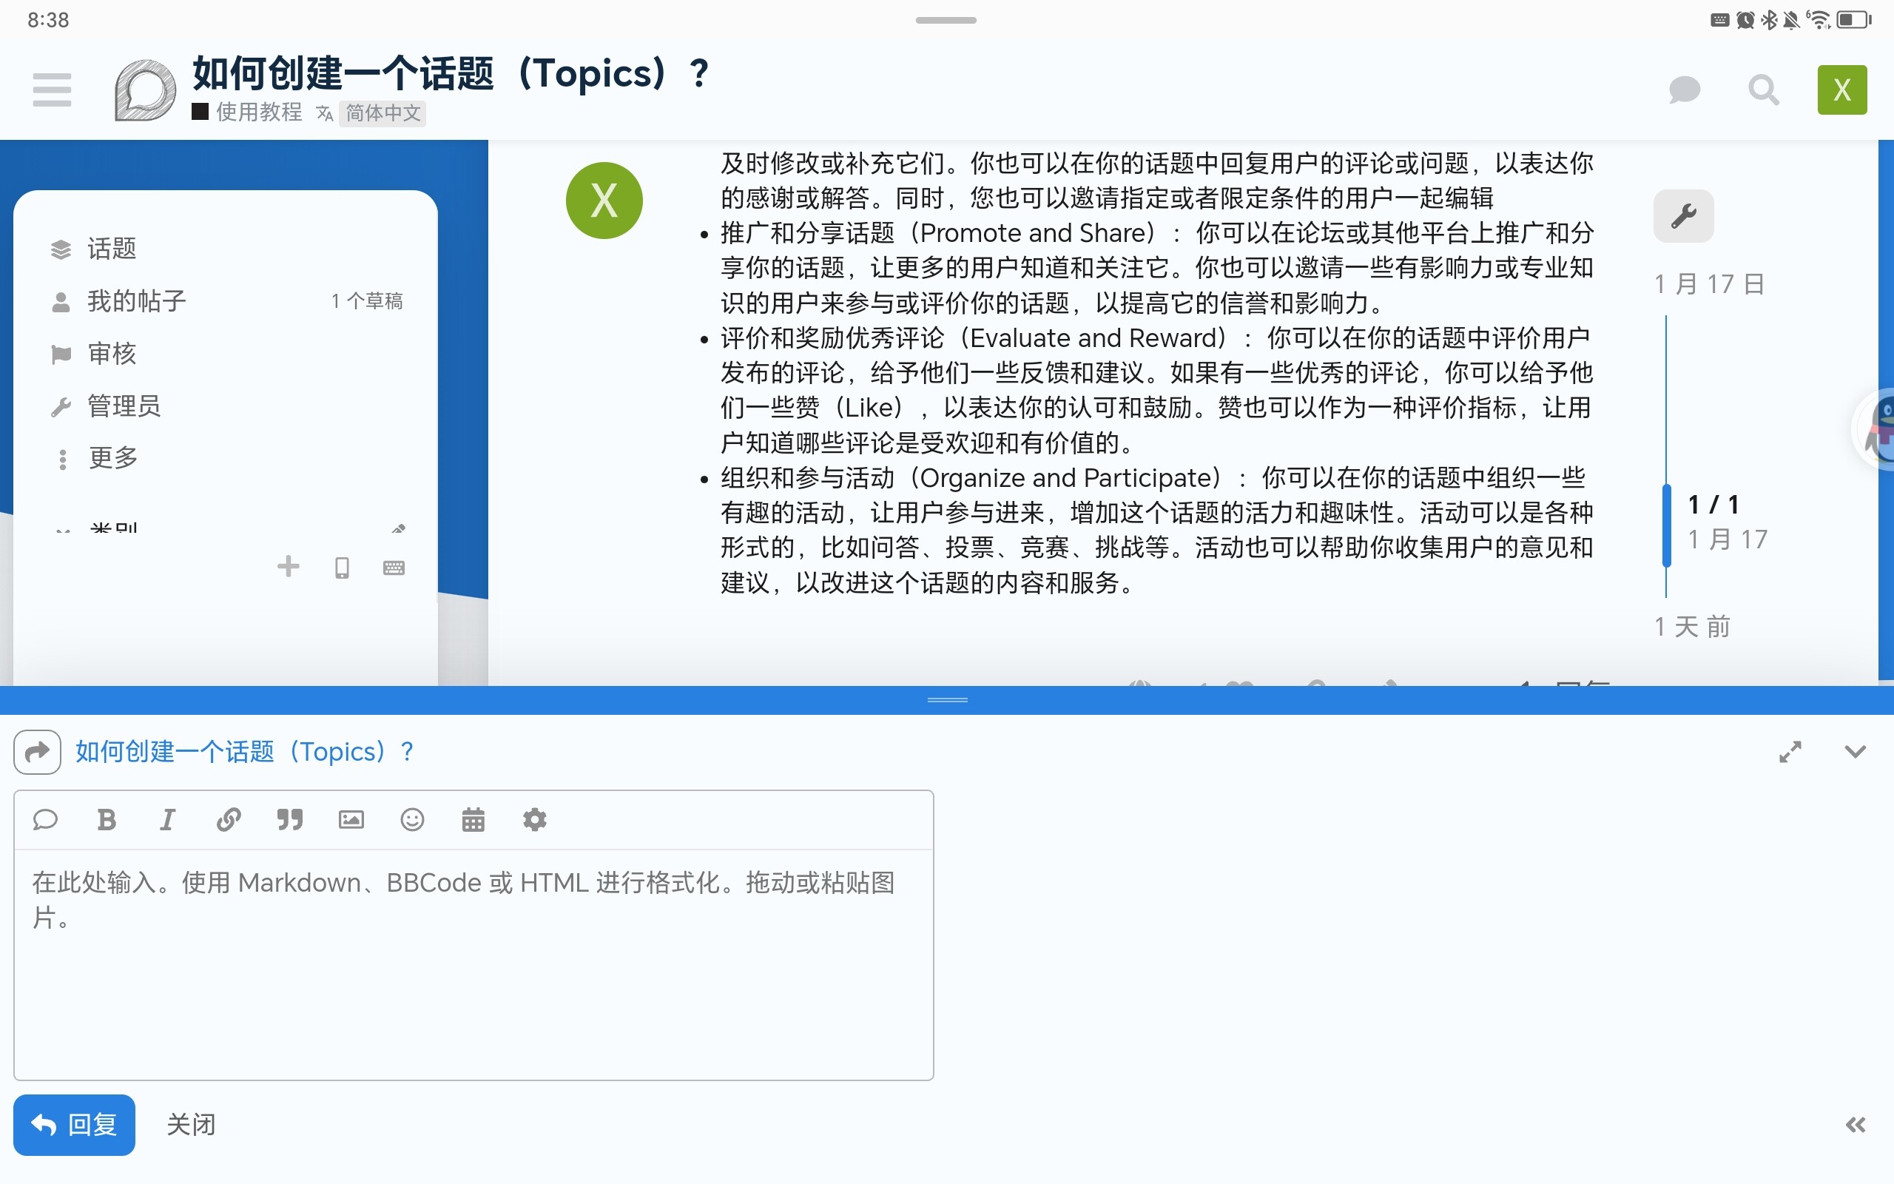Hide the preview with double chevron
Screen dimensions: 1894x1184
(x=1855, y=1126)
